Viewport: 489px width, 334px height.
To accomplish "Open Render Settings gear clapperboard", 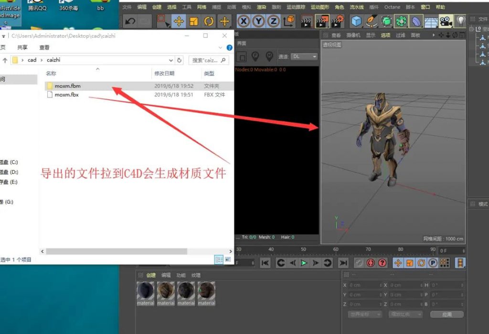I will click(337, 21).
